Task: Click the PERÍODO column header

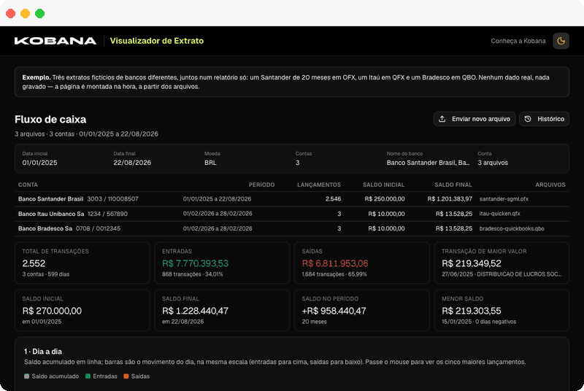Action: click(x=261, y=185)
